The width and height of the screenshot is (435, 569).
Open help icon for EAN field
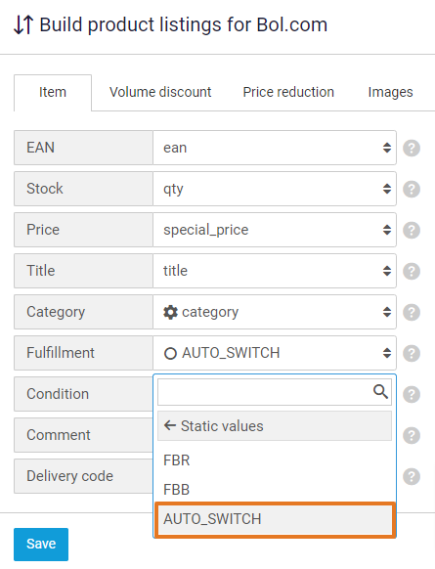412,148
